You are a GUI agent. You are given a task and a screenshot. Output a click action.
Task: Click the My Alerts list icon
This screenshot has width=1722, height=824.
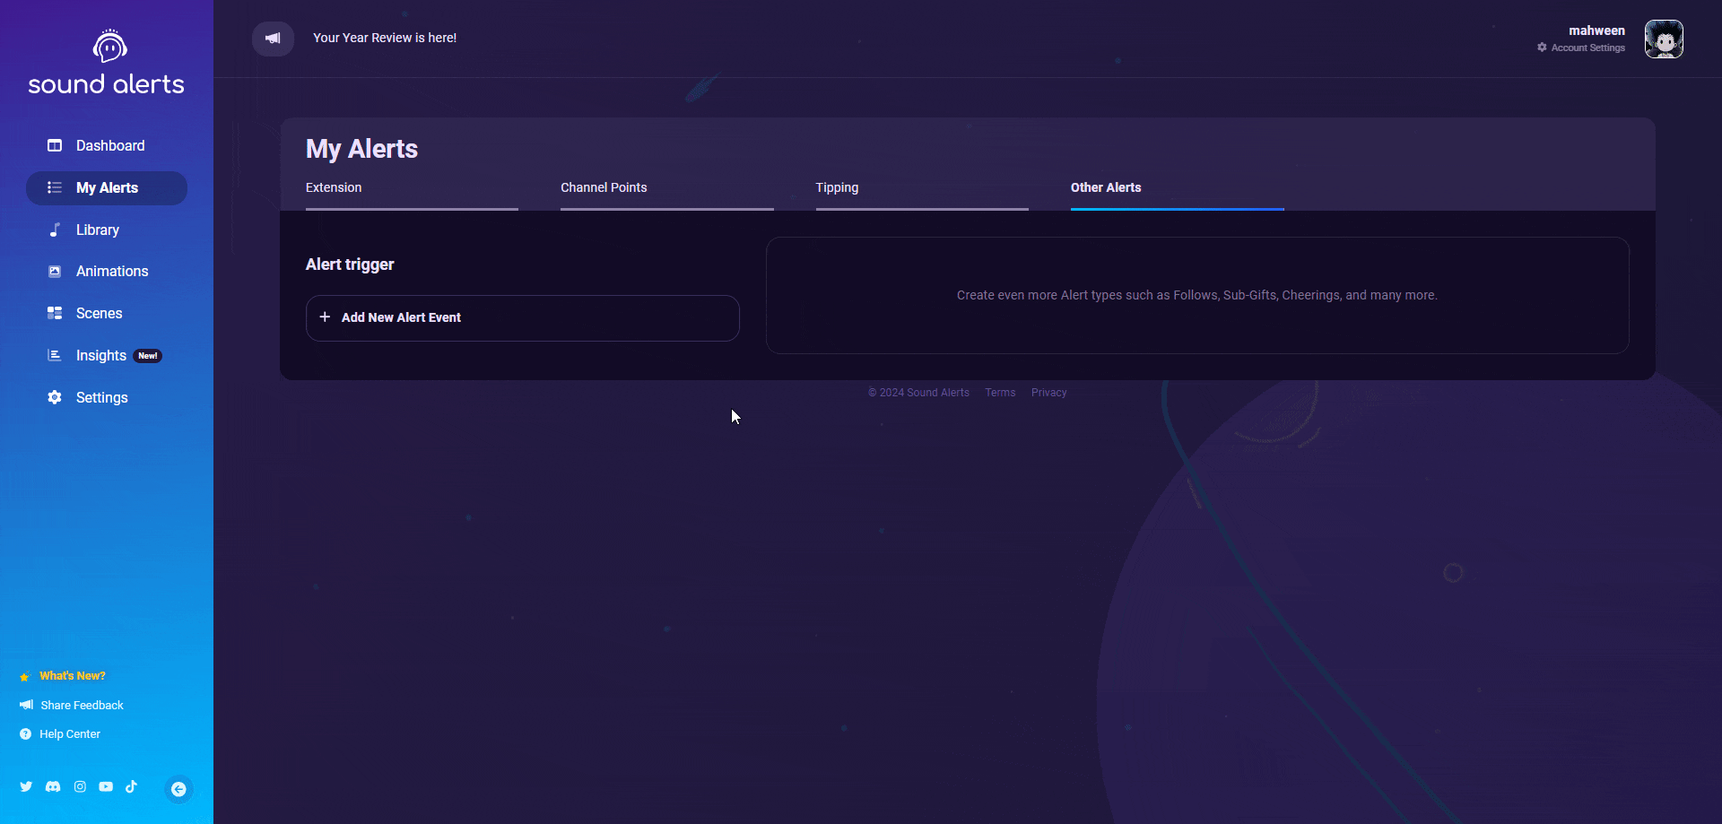click(x=55, y=187)
